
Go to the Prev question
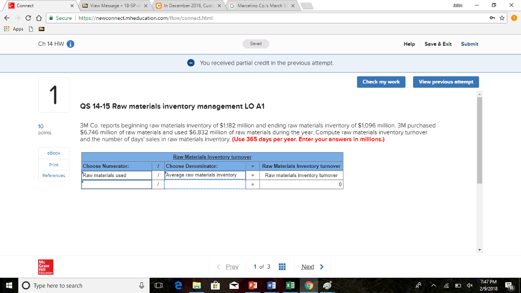pyautogui.click(x=227, y=267)
